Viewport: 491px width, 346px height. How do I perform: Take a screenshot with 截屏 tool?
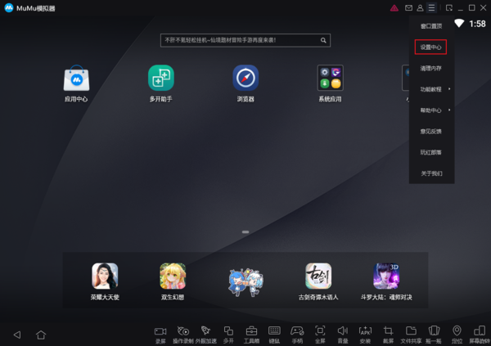(x=389, y=331)
